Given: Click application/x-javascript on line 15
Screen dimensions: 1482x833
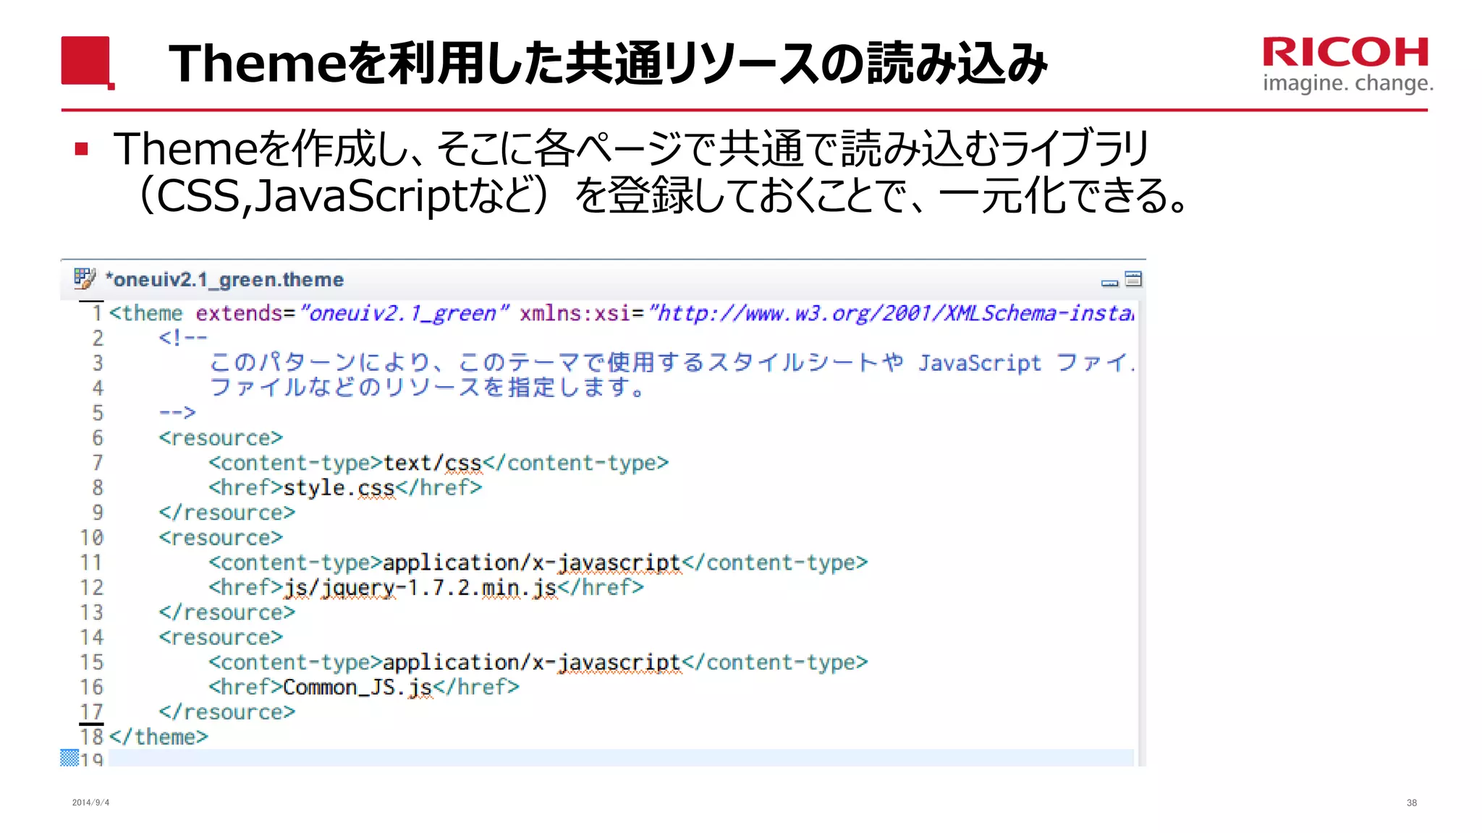Looking at the screenshot, I should [x=532, y=662].
